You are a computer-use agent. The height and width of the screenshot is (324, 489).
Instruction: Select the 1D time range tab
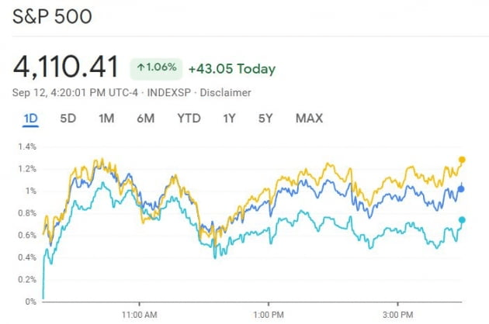coord(31,119)
